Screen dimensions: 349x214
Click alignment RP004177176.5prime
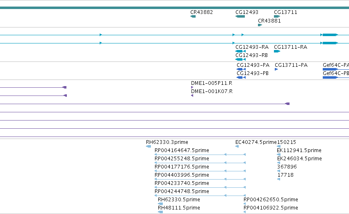pos(200,171)
